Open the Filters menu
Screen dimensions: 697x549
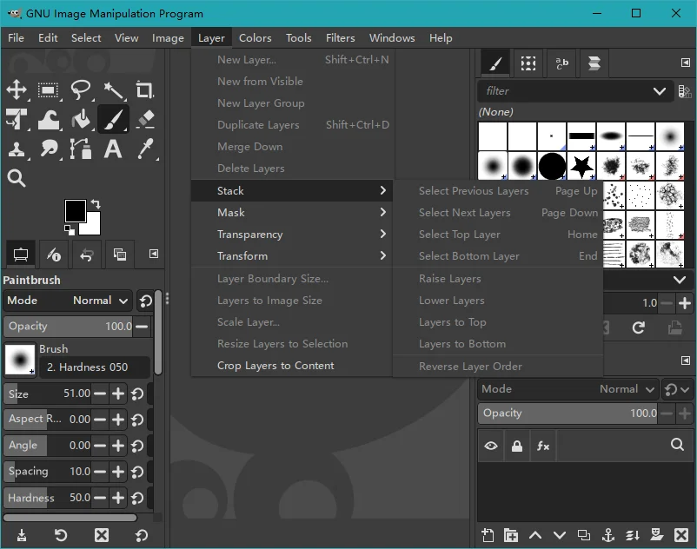click(340, 38)
